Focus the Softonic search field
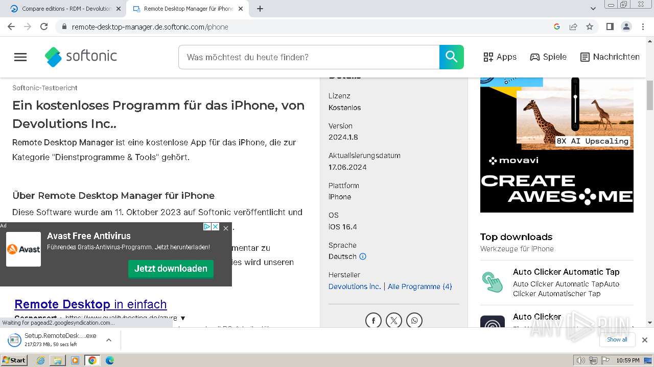654x367 pixels. (309, 57)
